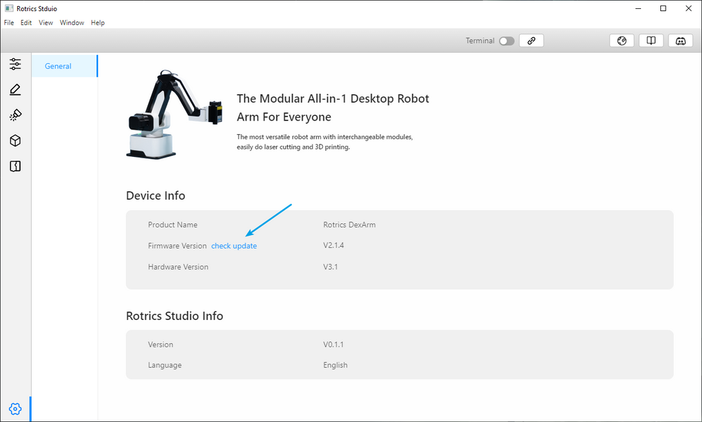Image resolution: width=702 pixels, height=422 pixels.
Task: Open settings via the gear icon
Action: point(15,409)
